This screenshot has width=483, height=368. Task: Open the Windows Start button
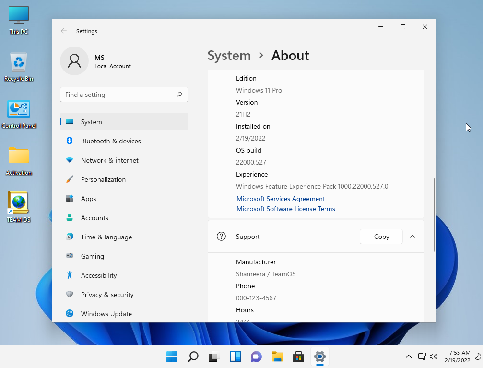pyautogui.click(x=172, y=356)
